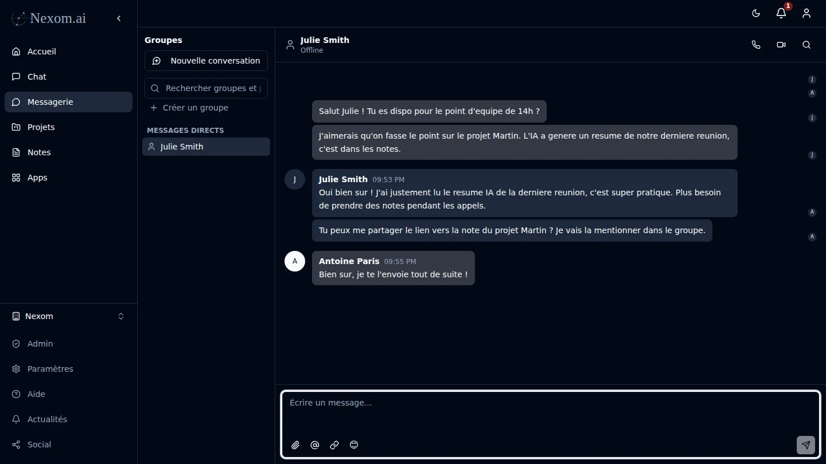Screen dimensions: 826x464
Task: Send the message with the paper plane icon
Action: click(x=805, y=445)
